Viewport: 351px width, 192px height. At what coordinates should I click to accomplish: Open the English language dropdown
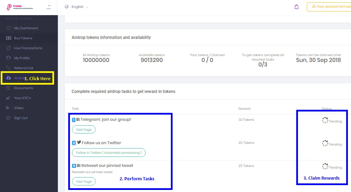click(80, 7)
